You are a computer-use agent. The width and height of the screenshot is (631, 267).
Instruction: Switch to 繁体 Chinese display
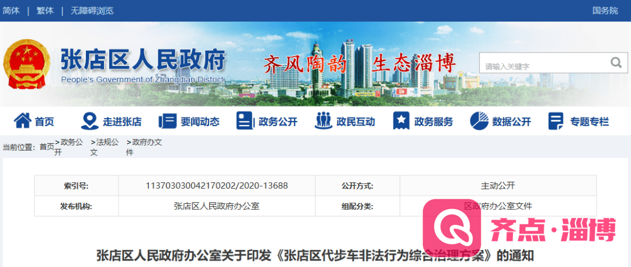pos(45,11)
